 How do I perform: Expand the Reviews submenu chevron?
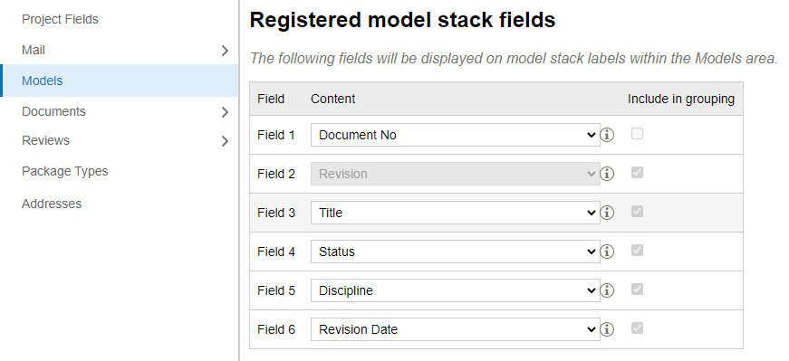point(225,141)
